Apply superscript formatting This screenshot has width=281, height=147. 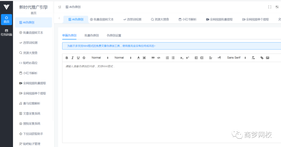point(187,58)
